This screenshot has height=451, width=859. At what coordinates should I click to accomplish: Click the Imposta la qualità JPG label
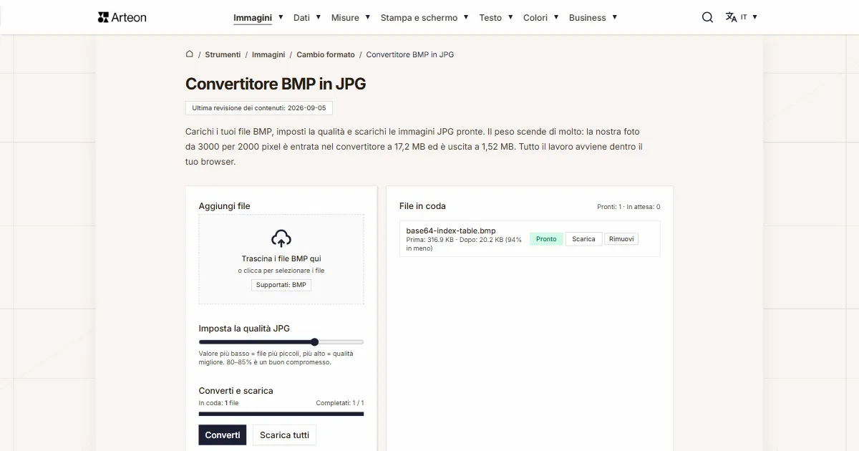[244, 329]
